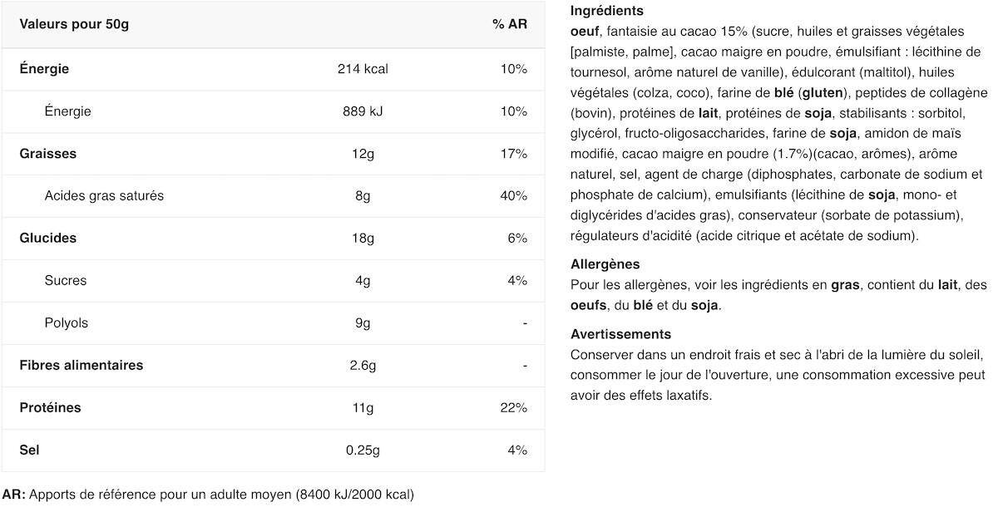The width and height of the screenshot is (998, 507).
Task: Select the 'Fibres alimentaires' row label
Action: [x=82, y=365]
